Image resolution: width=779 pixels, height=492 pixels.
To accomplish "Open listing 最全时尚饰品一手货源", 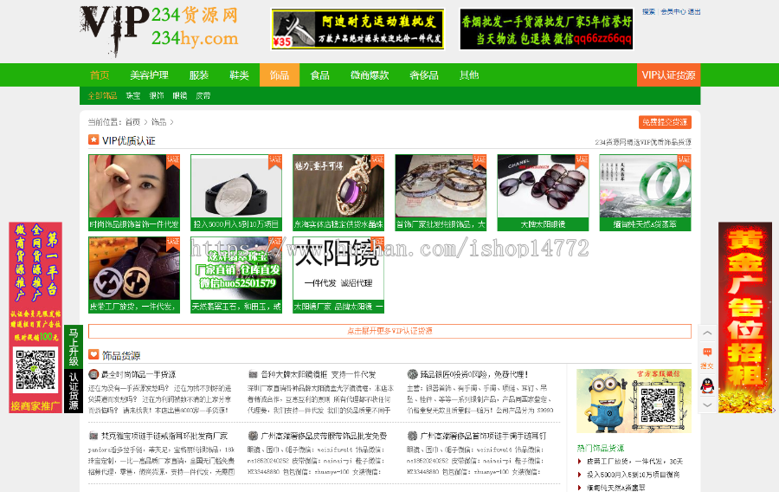I will (138, 374).
